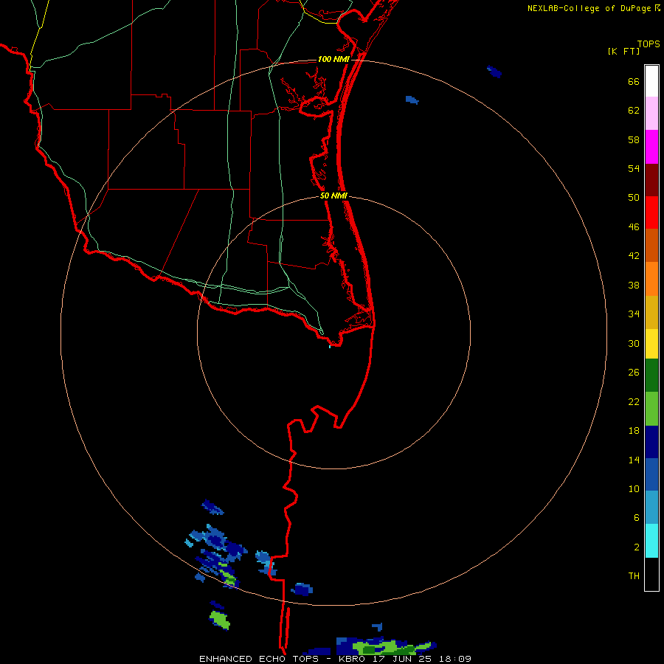
Task: Click the medium blue legend swatch near 10
Action: (651, 474)
